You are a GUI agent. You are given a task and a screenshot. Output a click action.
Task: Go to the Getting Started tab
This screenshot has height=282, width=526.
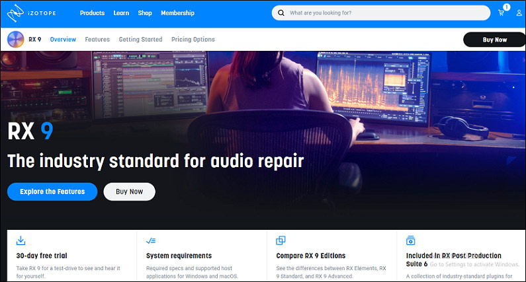coord(140,40)
